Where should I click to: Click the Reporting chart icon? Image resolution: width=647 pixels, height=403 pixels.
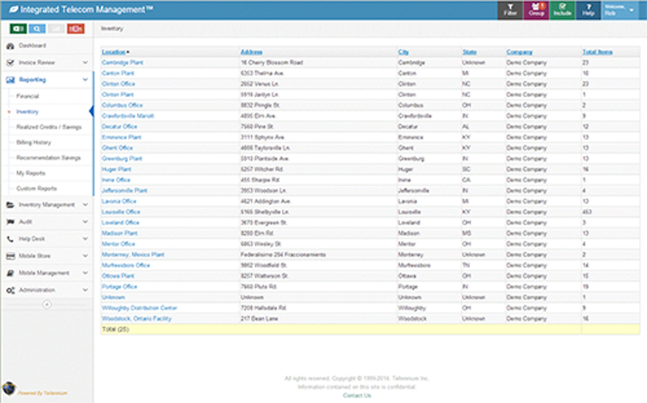coord(10,80)
